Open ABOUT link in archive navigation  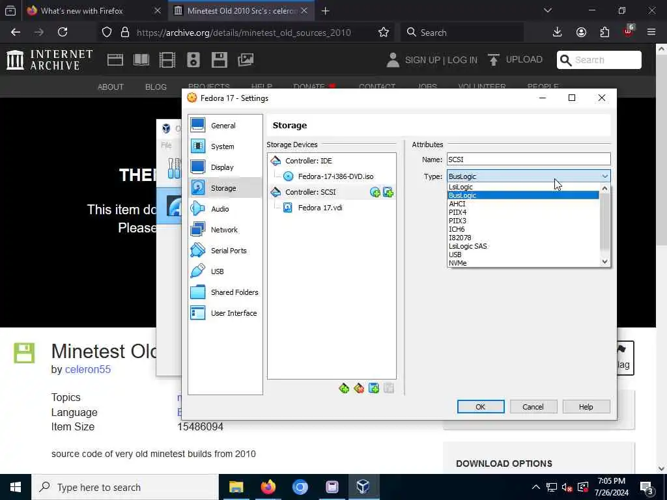111,87
